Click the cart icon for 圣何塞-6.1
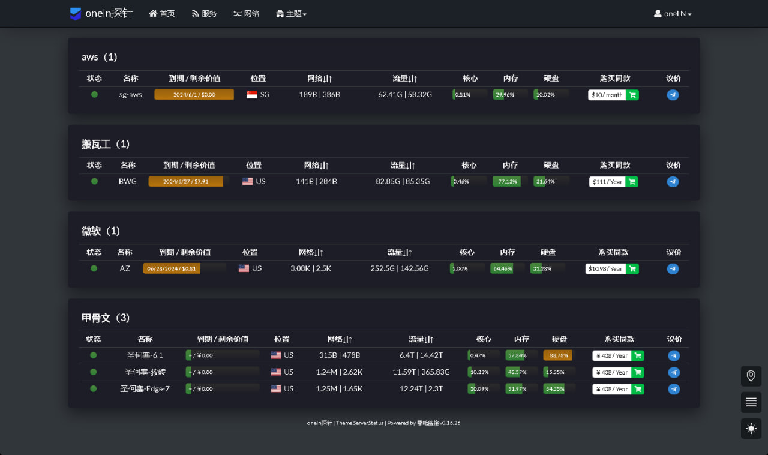The width and height of the screenshot is (768, 455). tap(638, 355)
